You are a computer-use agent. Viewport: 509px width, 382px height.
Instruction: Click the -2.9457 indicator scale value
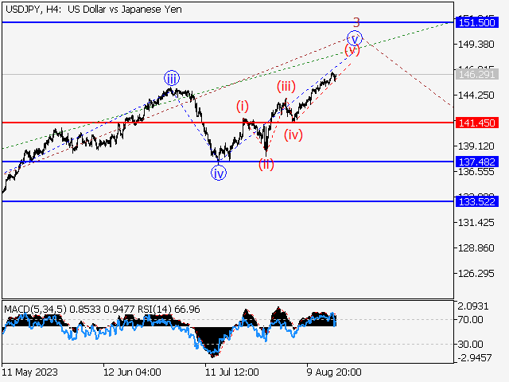tap(475, 358)
